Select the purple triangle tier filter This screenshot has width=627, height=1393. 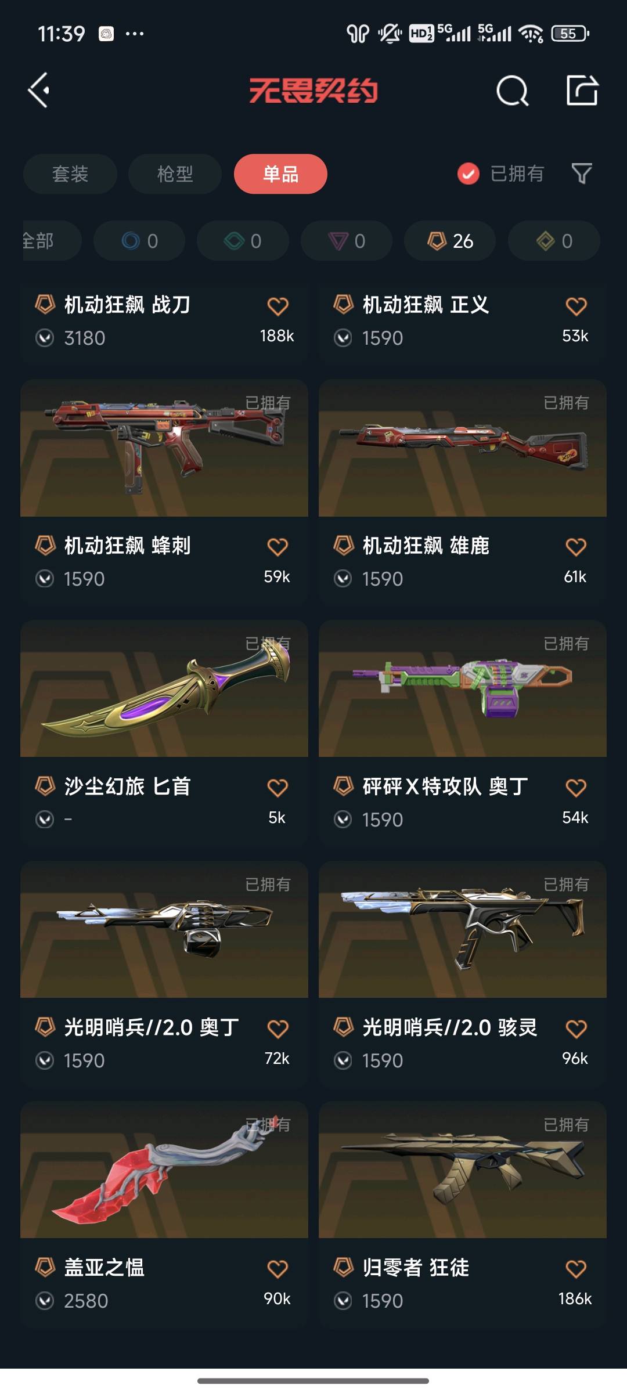(x=347, y=241)
